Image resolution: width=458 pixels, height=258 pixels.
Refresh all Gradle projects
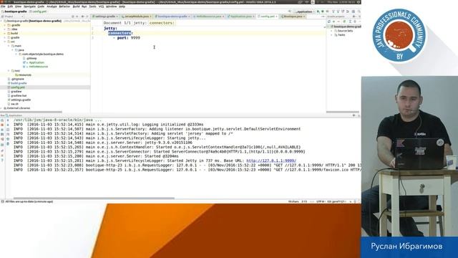(x=329, y=21)
